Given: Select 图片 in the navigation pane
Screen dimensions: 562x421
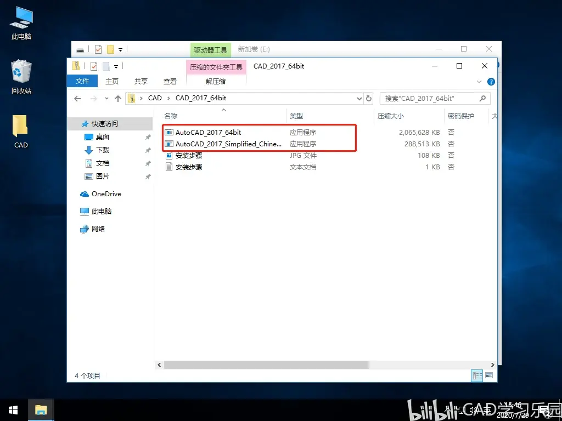Looking at the screenshot, I should (103, 177).
